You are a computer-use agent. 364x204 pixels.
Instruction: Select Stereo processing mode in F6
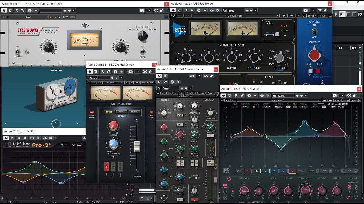tap(225, 186)
